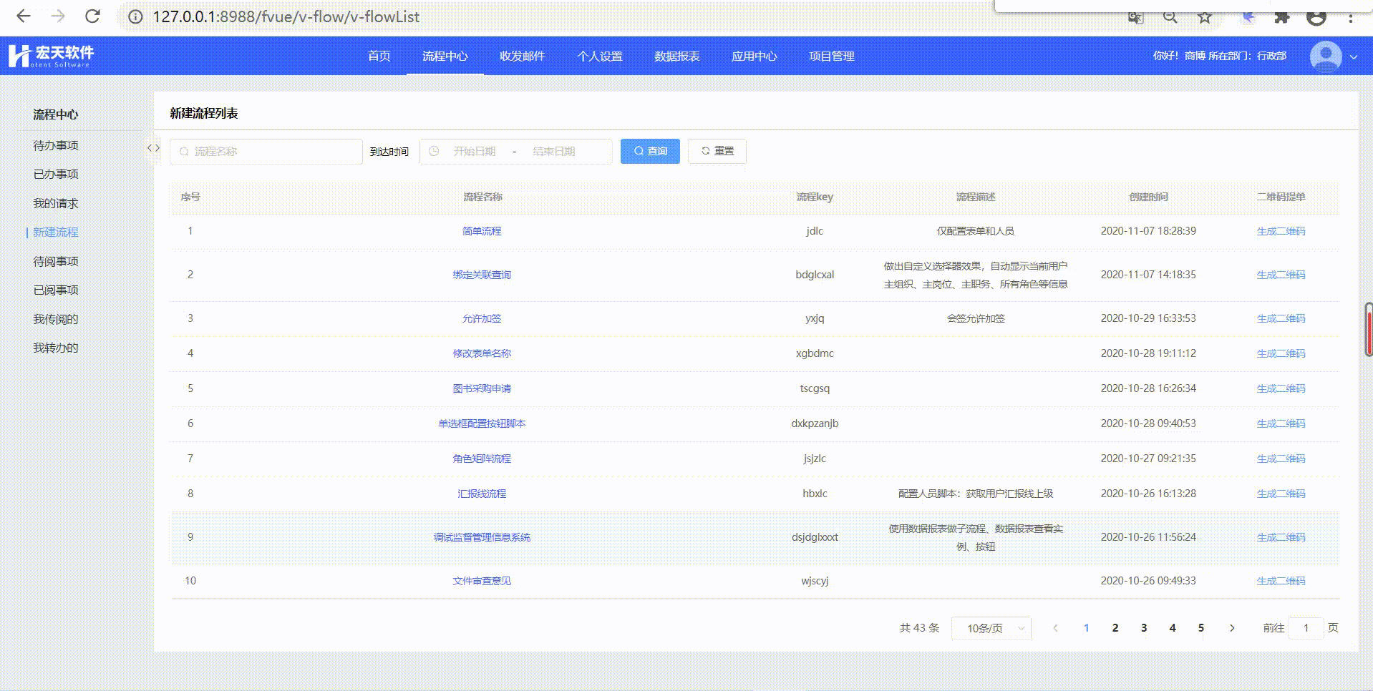Click the site info icon in address bar
1373x691 pixels.
pyautogui.click(x=135, y=16)
